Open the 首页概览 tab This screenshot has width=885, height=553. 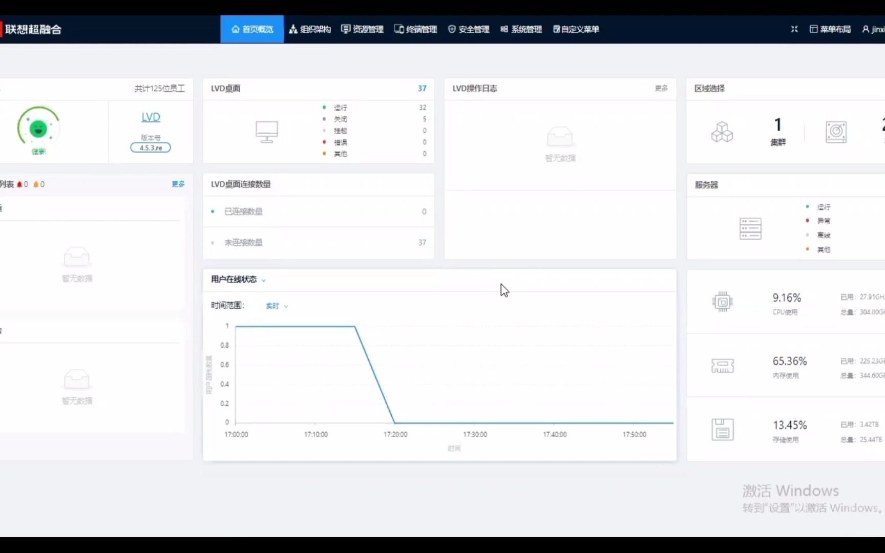252,29
